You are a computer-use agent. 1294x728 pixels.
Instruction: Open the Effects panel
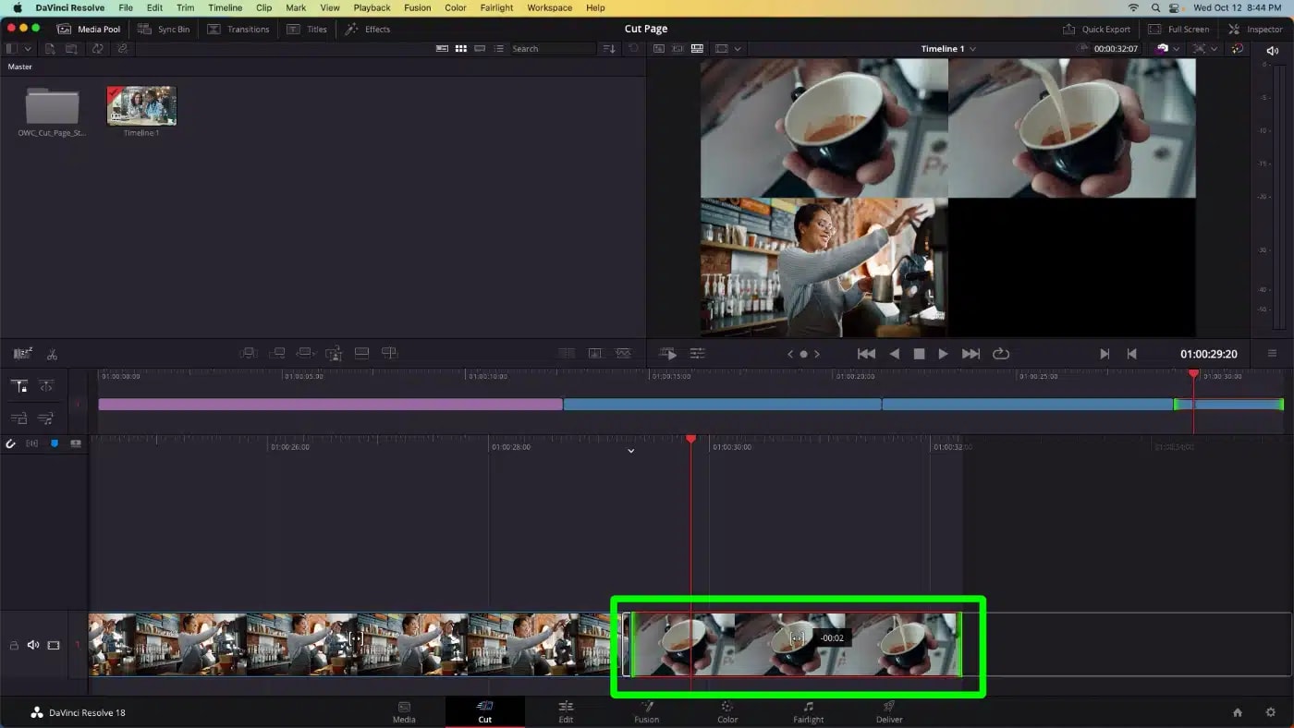click(368, 29)
